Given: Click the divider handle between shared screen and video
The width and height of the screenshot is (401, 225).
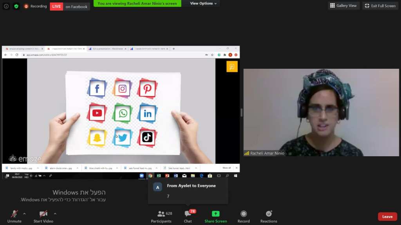Looking at the screenshot, I should (x=241, y=112).
